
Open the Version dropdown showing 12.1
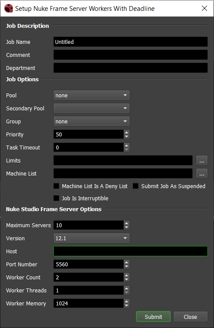tap(91, 238)
